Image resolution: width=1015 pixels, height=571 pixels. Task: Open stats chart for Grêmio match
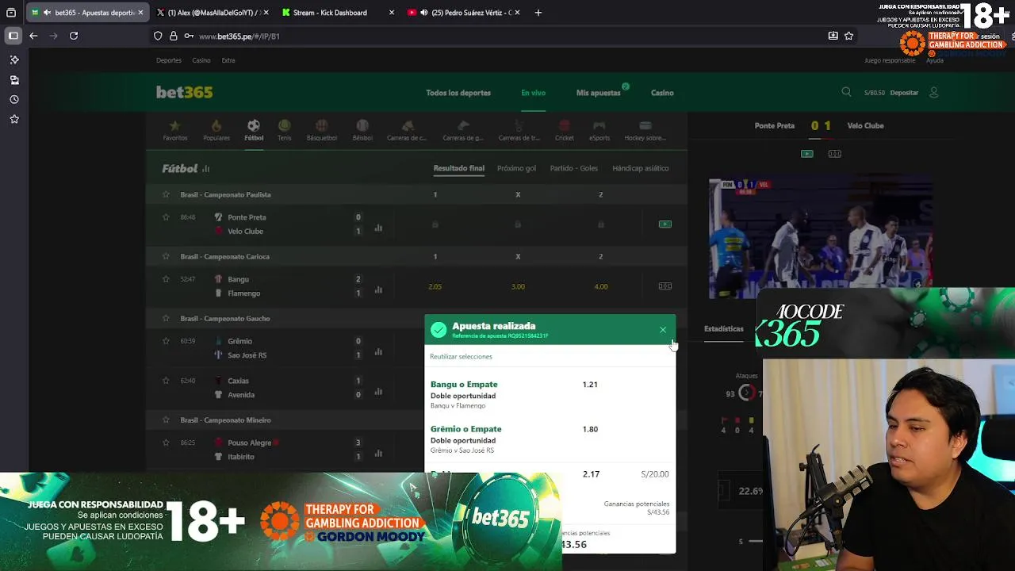click(x=378, y=351)
